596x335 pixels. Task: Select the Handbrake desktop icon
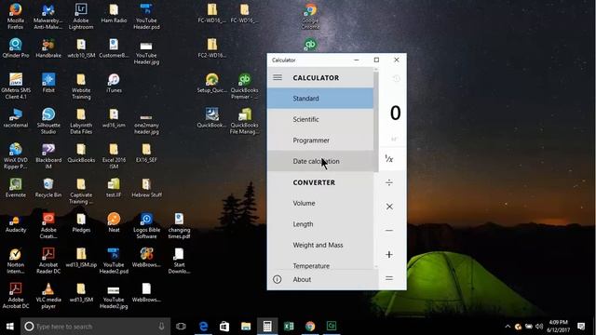pyautogui.click(x=48, y=47)
